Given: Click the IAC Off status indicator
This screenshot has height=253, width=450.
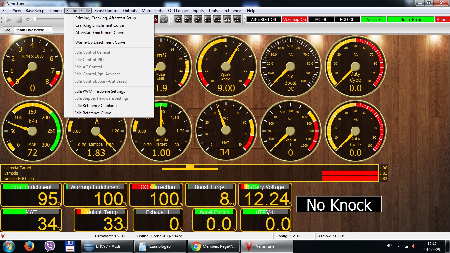Looking at the screenshot, I should tap(321, 20).
